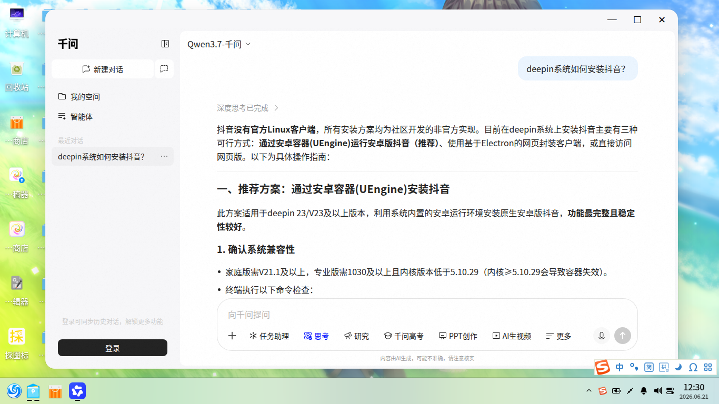The image size is (719, 404).
Task: Click the moon skin icon on IME bar
Action: (678, 367)
